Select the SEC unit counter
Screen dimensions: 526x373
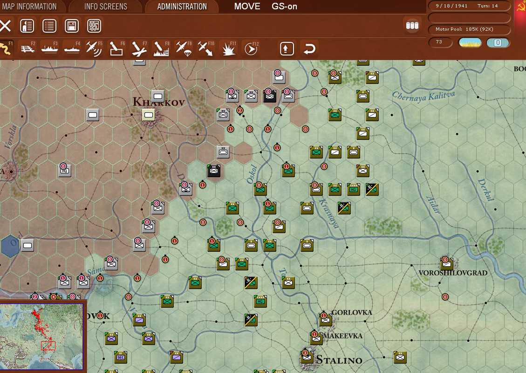coord(120,357)
